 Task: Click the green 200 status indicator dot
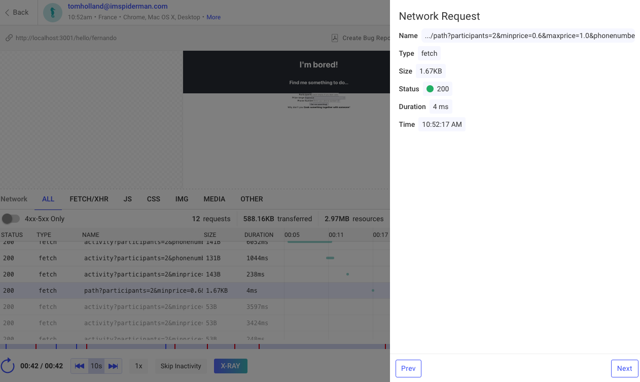click(x=430, y=89)
